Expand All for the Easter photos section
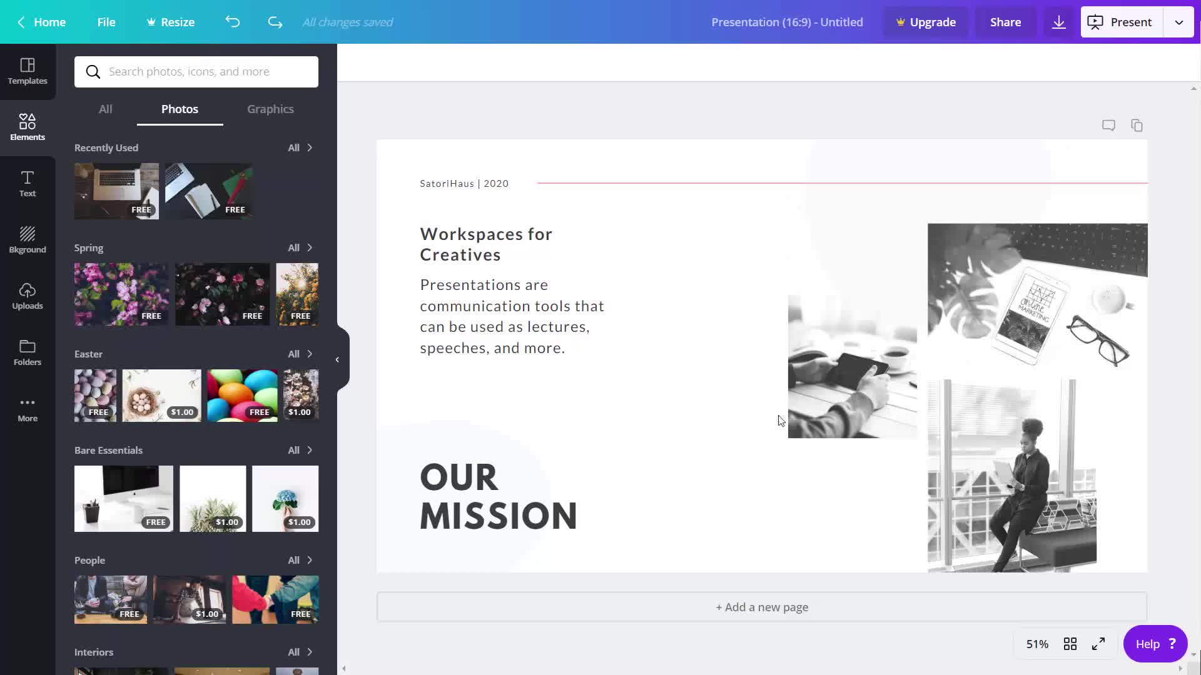This screenshot has width=1201, height=675. (300, 354)
